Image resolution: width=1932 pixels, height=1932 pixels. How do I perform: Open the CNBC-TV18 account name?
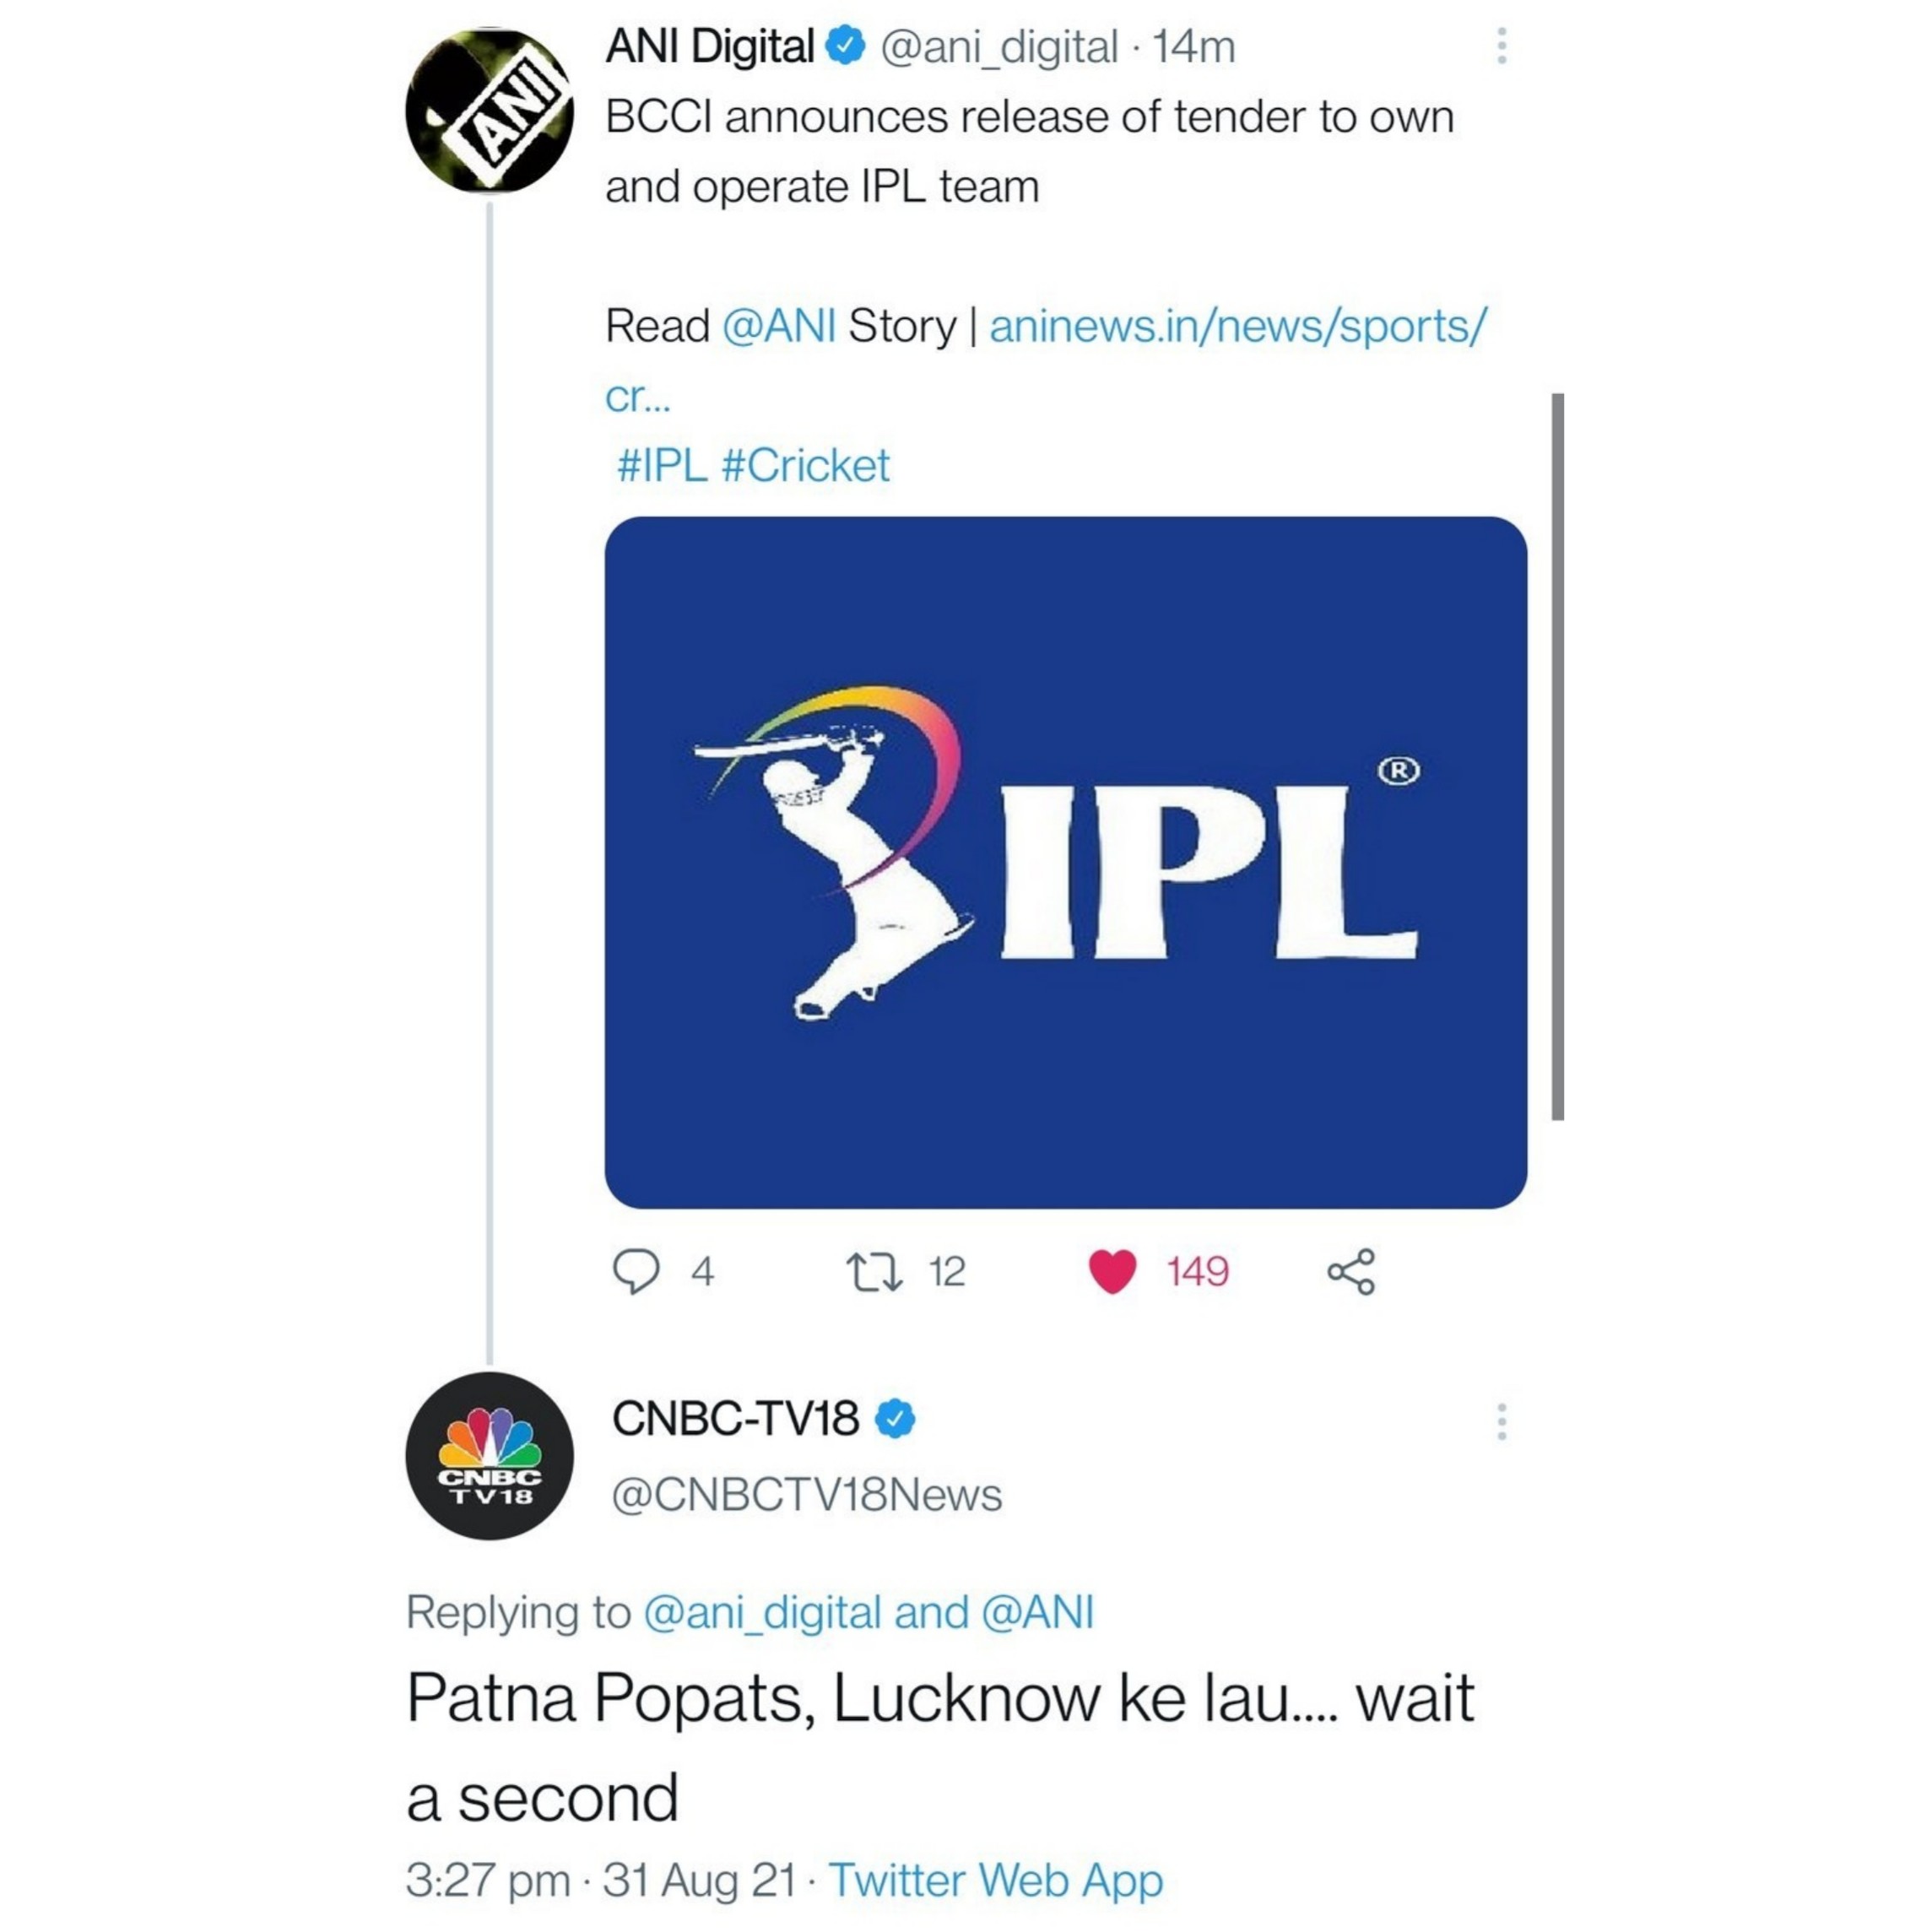(735, 1418)
